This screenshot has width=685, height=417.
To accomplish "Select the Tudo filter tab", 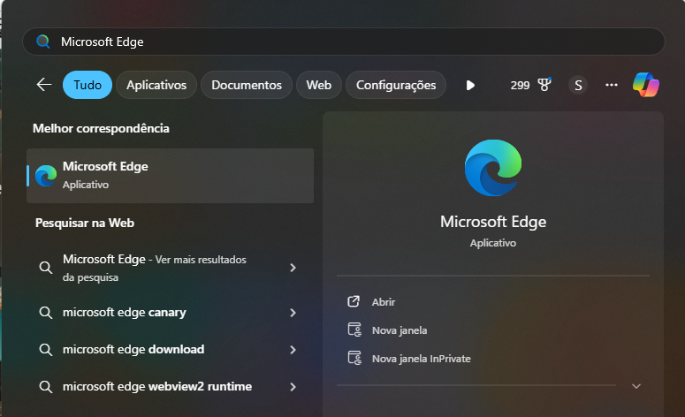I will pos(88,85).
